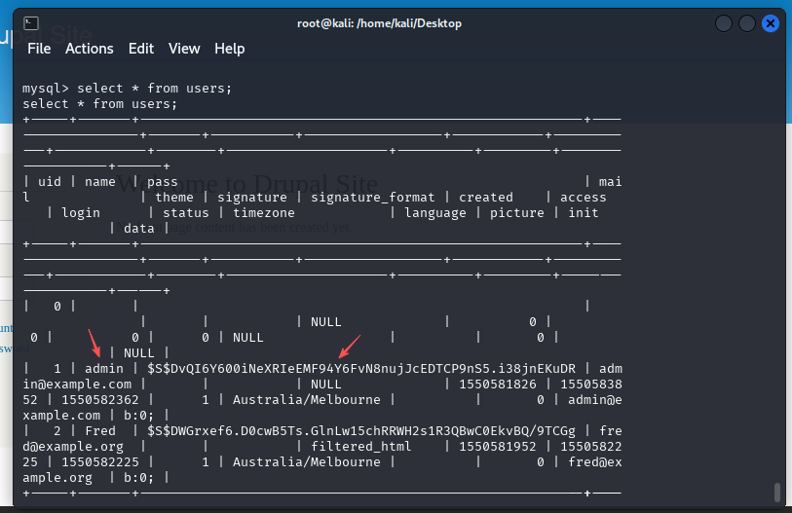The height and width of the screenshot is (513, 792).
Task: Minimize the terminal window
Action: (x=723, y=23)
